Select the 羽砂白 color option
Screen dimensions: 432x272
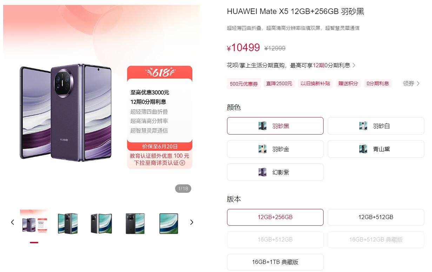(376, 126)
